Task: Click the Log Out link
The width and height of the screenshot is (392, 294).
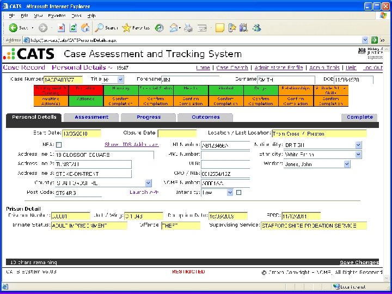Action: (x=373, y=68)
